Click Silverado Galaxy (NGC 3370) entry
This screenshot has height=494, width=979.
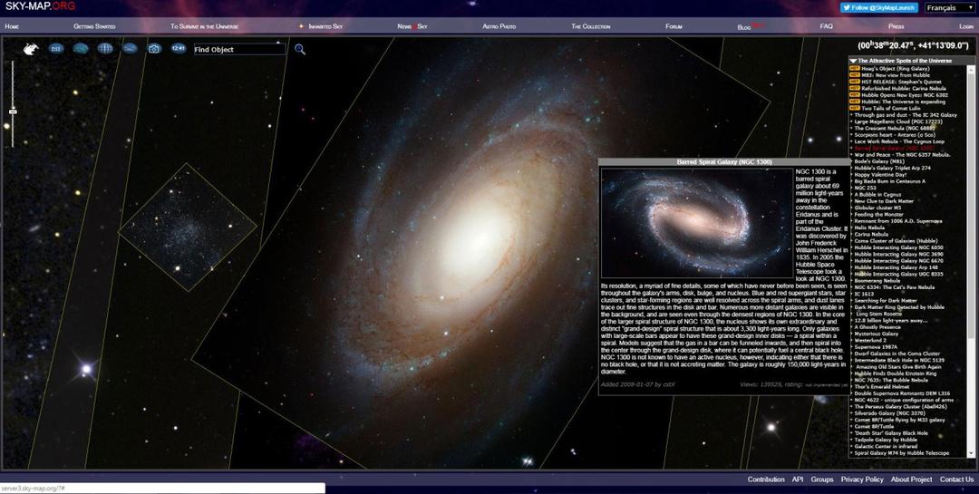coord(892,413)
